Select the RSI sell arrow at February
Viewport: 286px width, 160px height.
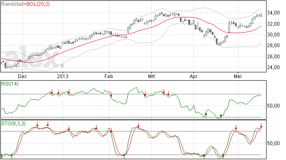pos(111,95)
